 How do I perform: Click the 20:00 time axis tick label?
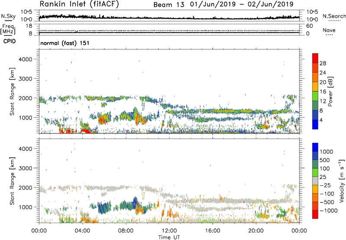coord(256,231)
